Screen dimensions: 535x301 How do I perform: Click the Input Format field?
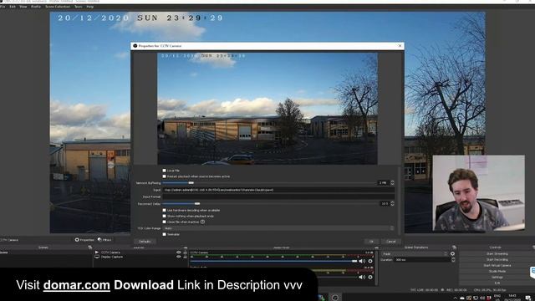pos(278,197)
